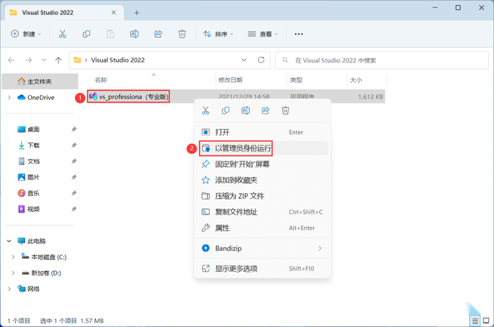Click Visual Studio 2022 in address bar

click(118, 60)
